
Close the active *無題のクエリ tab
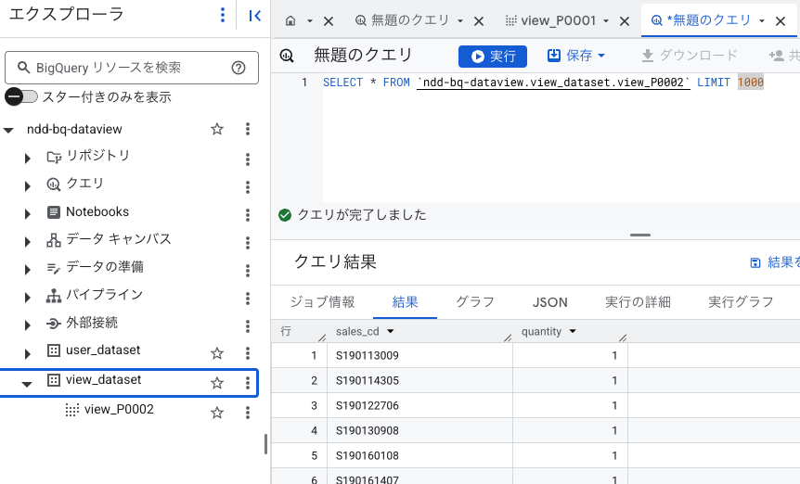tap(781, 21)
